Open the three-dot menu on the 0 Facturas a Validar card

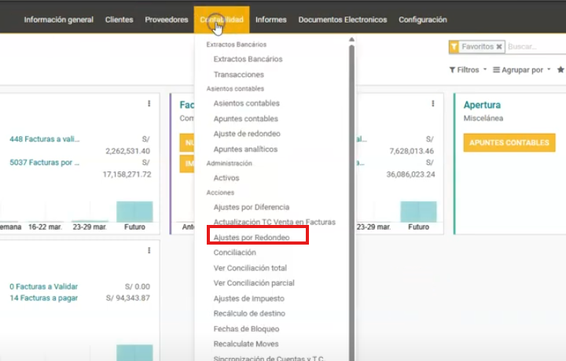[x=149, y=250]
